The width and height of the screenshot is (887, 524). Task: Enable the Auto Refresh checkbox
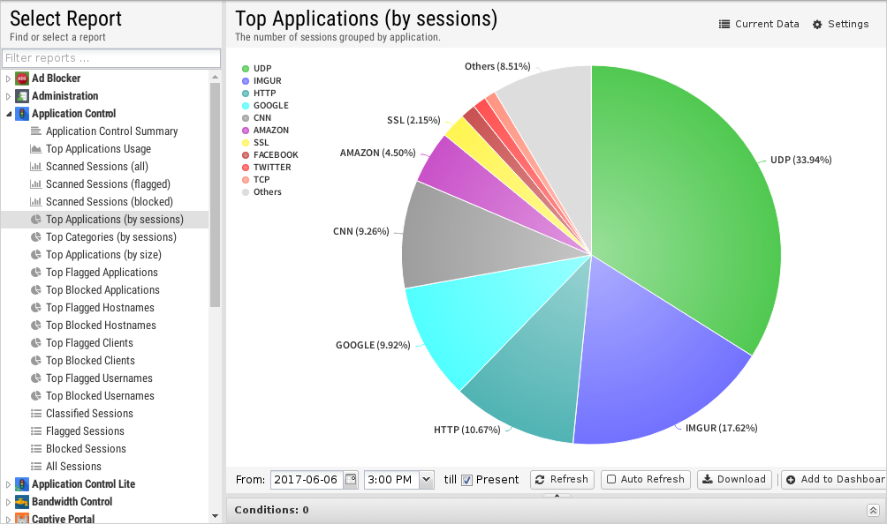tap(611, 479)
